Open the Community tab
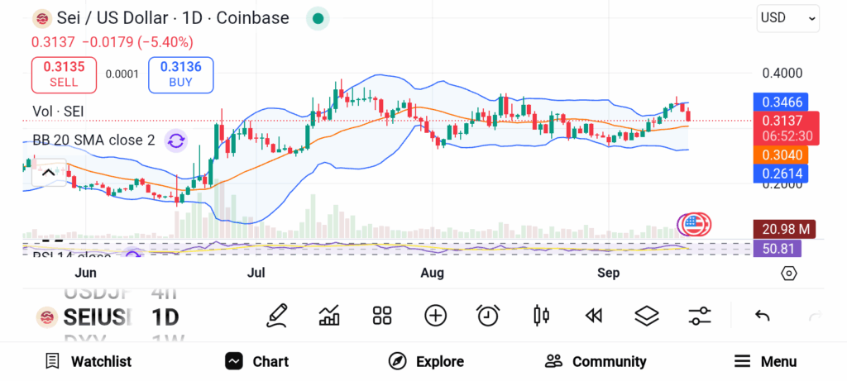847x381 pixels. click(596, 361)
